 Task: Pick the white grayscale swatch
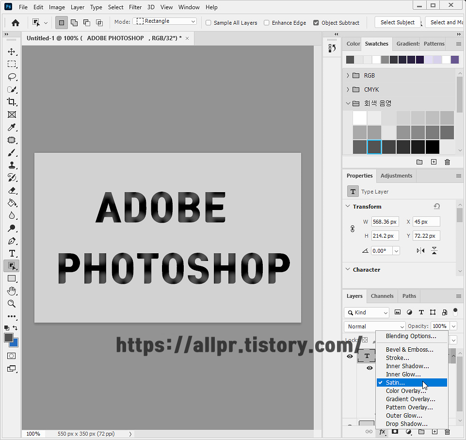(360, 118)
